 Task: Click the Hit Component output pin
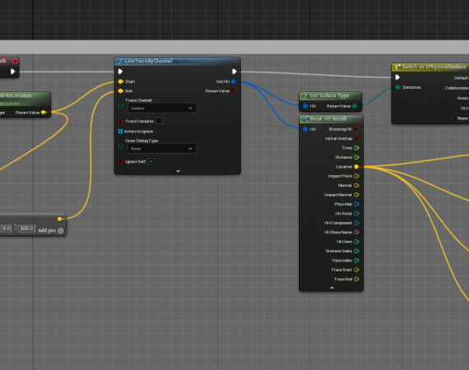pos(356,223)
